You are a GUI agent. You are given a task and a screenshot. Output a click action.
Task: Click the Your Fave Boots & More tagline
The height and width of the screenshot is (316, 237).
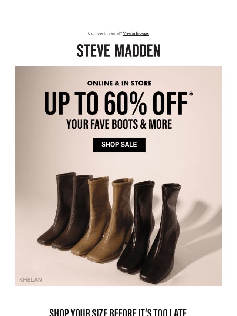pos(119,124)
